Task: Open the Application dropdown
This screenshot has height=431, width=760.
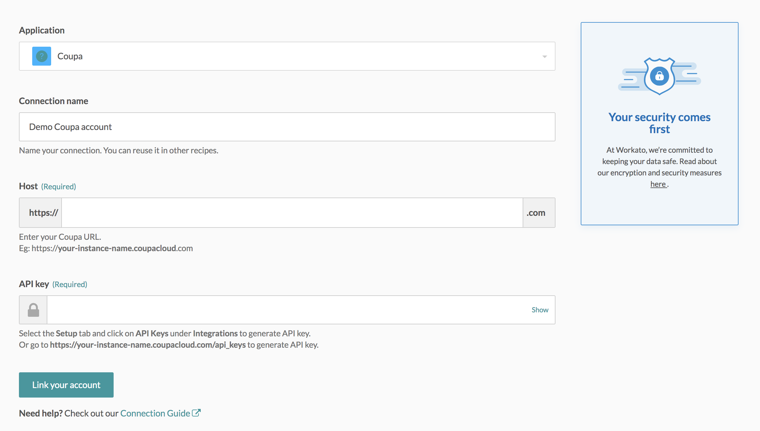Action: click(284, 56)
